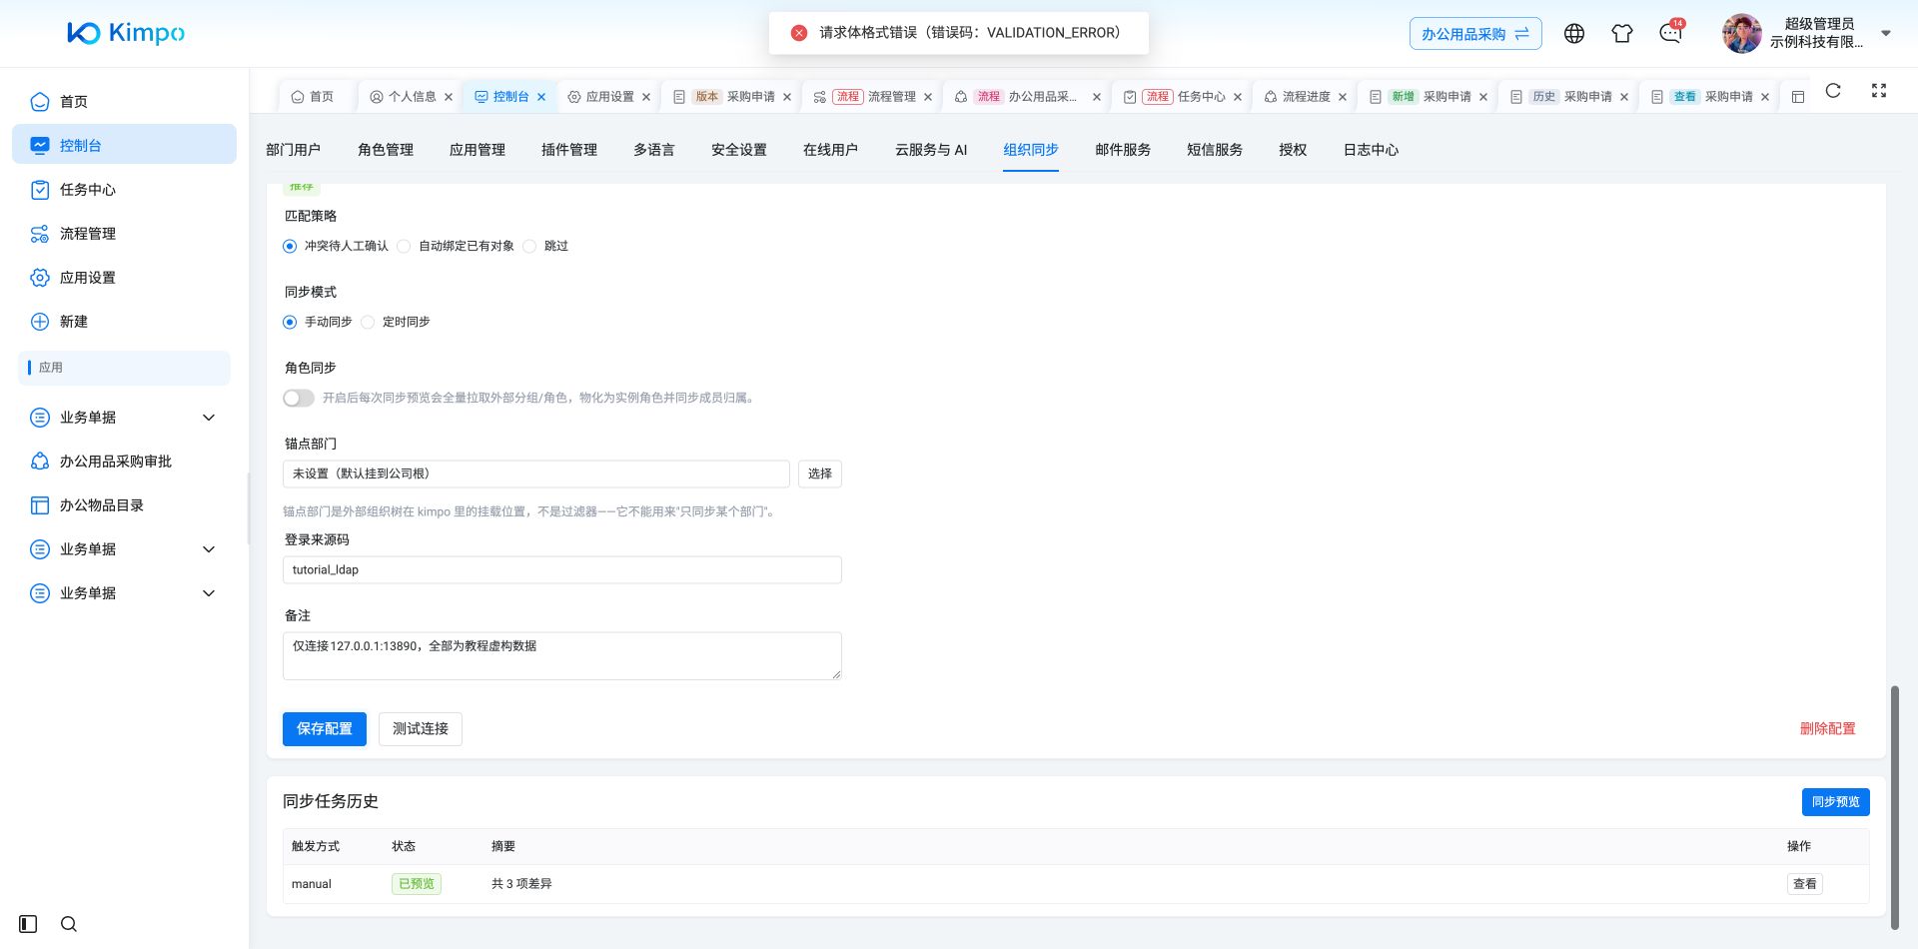Click the 选择 button for 锚点部门

[820, 474]
